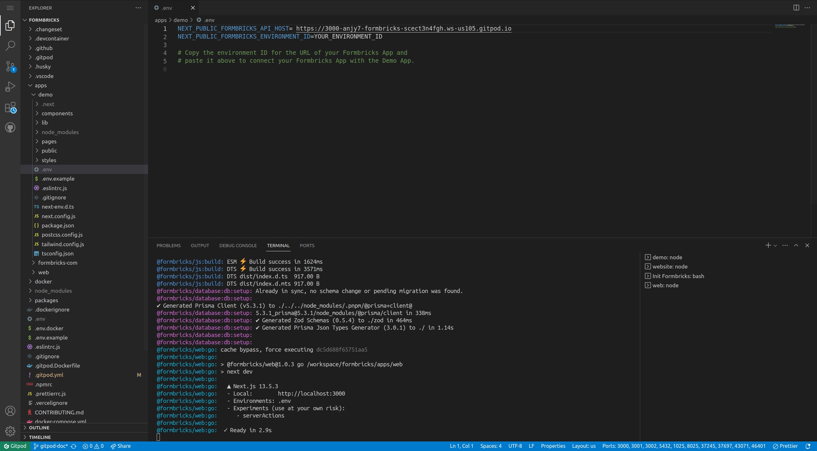Viewport: 817px width, 451px height.
Task: Select the TERMINAL panel tab
Action: (278, 246)
